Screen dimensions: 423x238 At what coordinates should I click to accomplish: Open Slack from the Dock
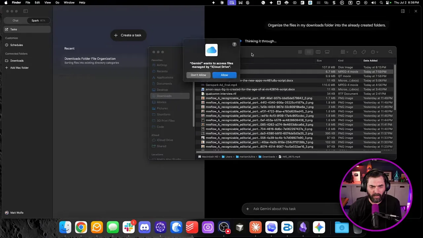click(x=129, y=227)
